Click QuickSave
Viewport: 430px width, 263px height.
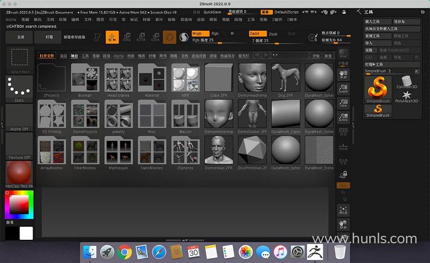tap(212, 12)
